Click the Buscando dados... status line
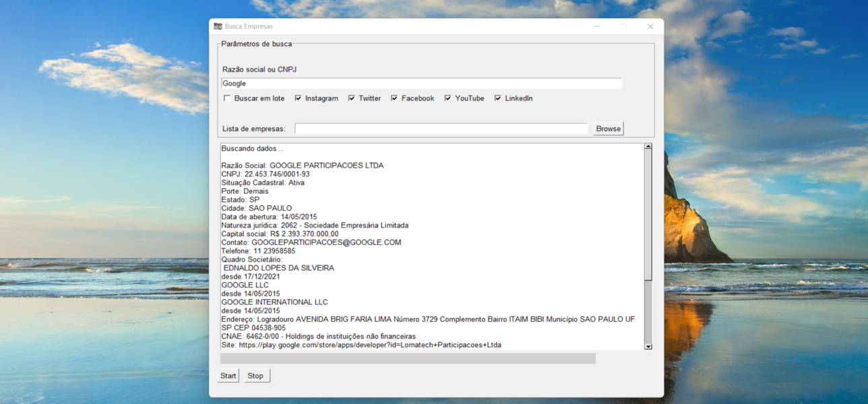This screenshot has width=868, height=404. pos(253,149)
